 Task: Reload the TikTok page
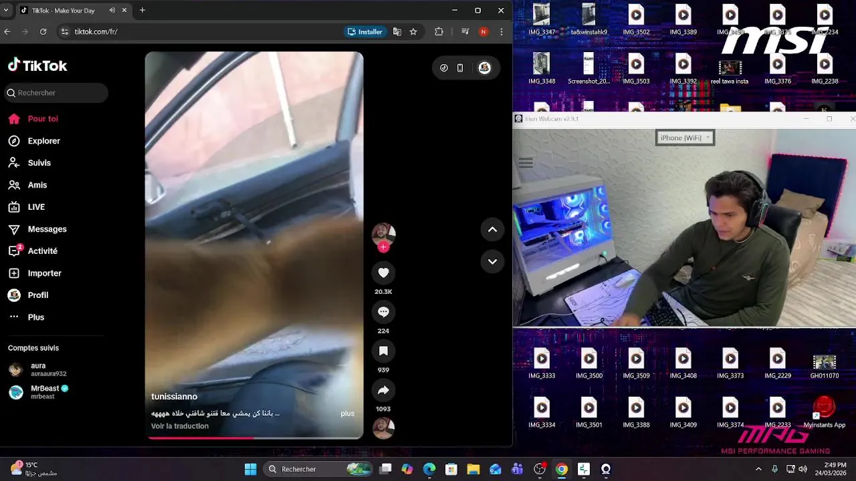tap(43, 31)
